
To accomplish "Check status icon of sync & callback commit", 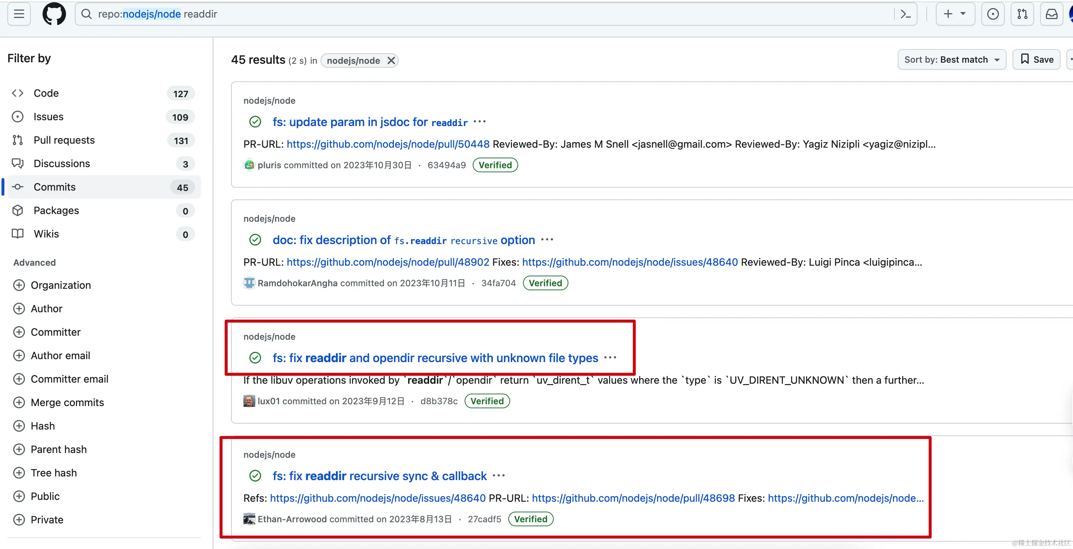I will [255, 476].
